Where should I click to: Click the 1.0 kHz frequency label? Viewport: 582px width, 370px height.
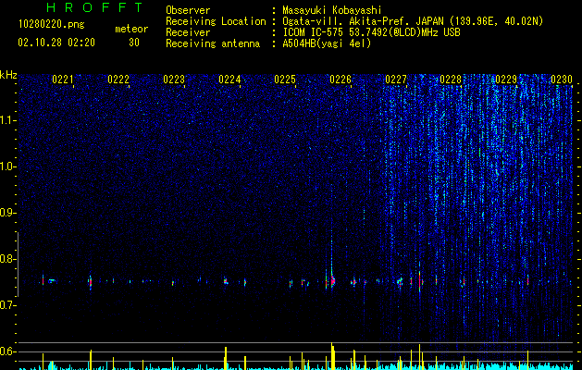point(7,166)
